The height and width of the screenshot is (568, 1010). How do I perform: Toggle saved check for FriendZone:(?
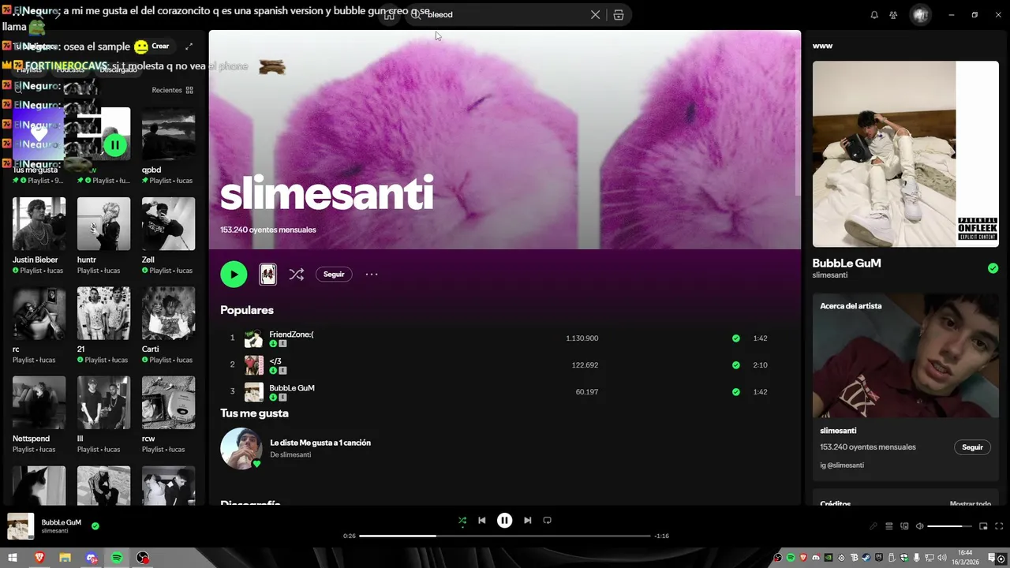735,338
